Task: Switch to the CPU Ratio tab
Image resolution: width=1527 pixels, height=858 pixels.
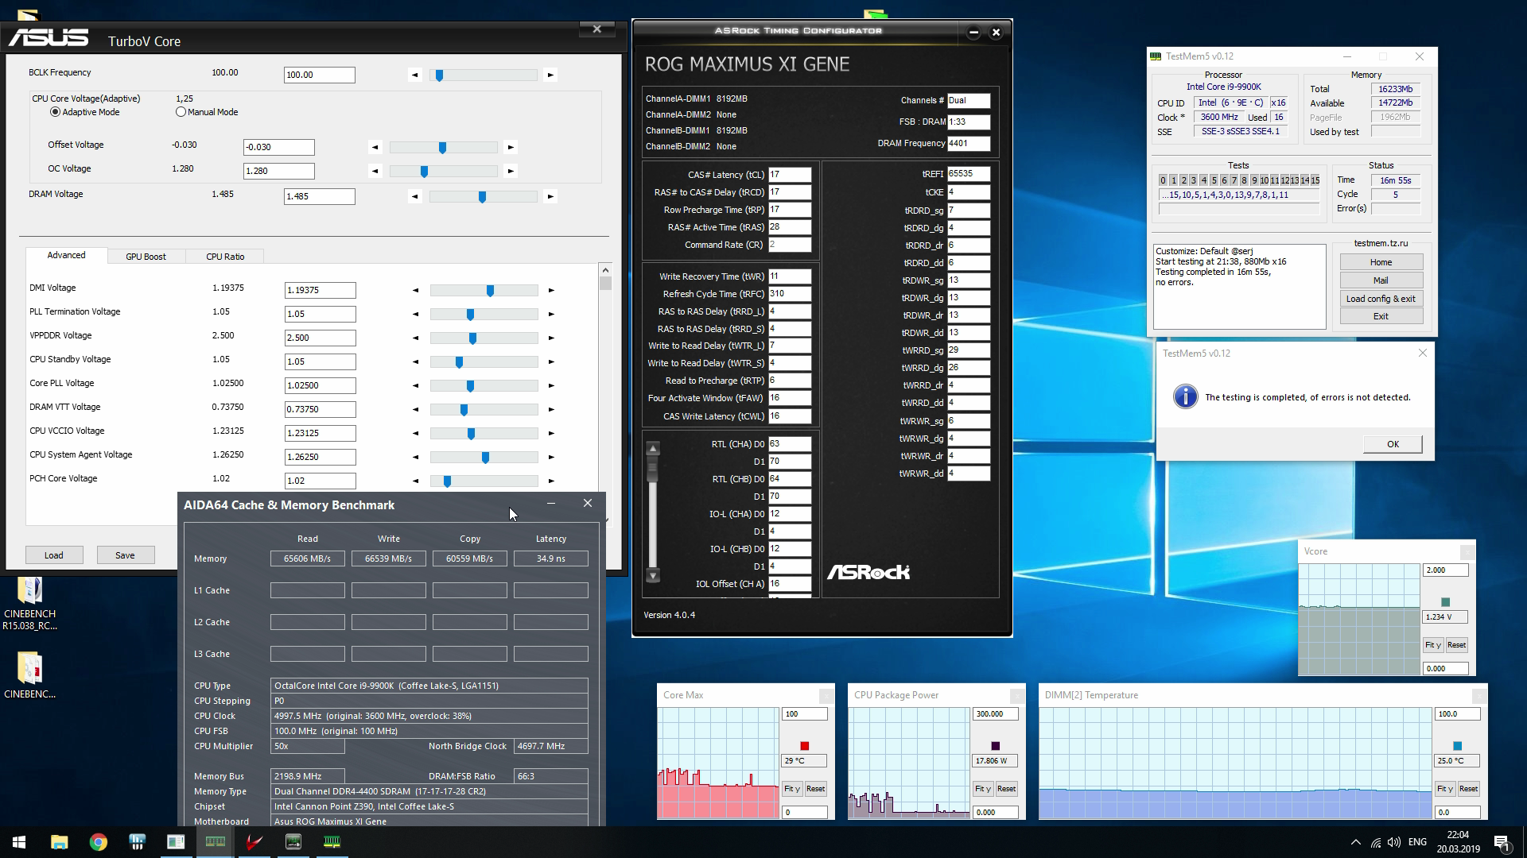Action: [x=225, y=257]
